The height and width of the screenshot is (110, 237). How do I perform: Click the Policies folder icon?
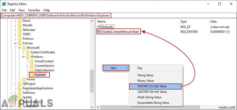[x=19, y=43]
